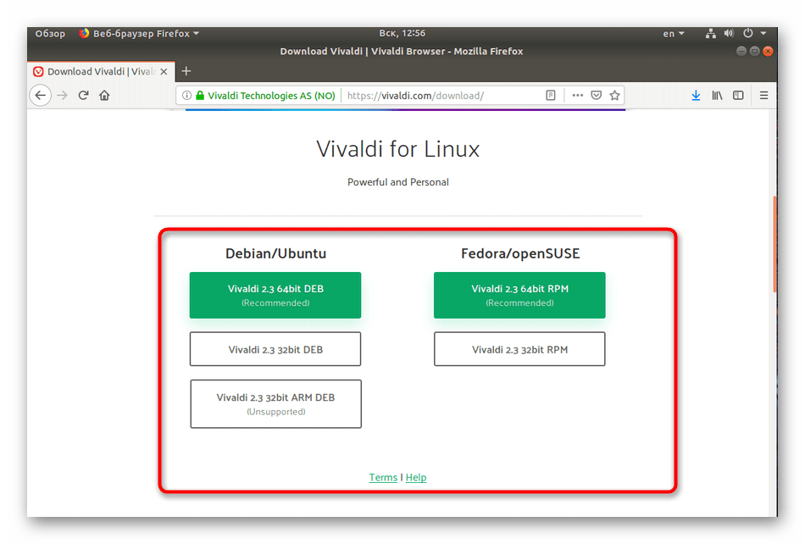Open page actions three-dot menu
Screen dimensions: 805x544
pyautogui.click(x=576, y=96)
